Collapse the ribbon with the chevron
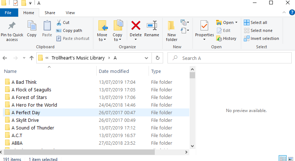This screenshot has width=295, height=161. 284,13
